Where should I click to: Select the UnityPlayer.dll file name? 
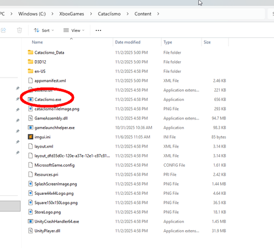(47, 231)
